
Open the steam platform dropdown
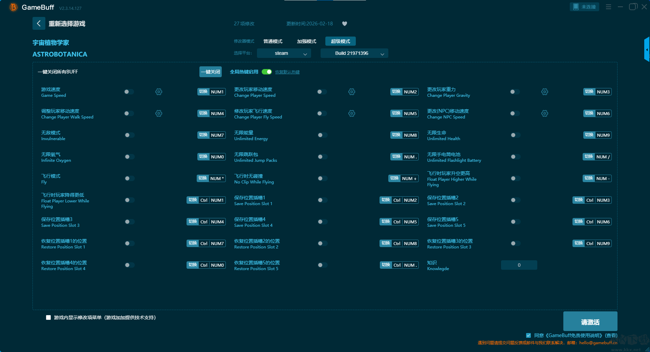point(284,53)
